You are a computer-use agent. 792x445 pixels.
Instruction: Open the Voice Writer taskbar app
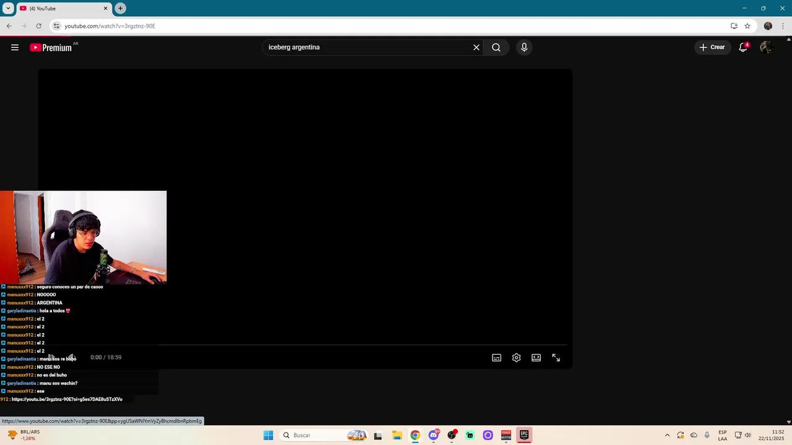click(x=506, y=435)
